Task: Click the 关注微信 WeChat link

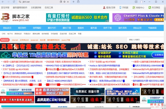Action: pyautogui.click(x=154, y=7)
